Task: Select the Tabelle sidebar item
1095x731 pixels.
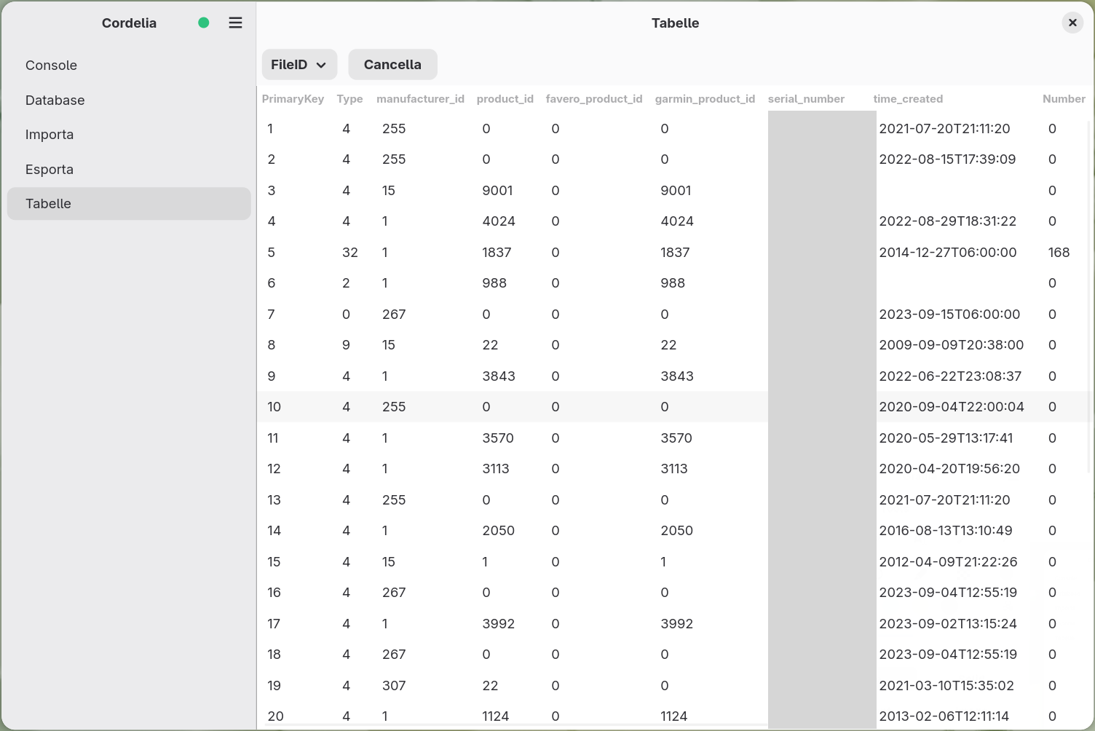Action: tap(129, 204)
